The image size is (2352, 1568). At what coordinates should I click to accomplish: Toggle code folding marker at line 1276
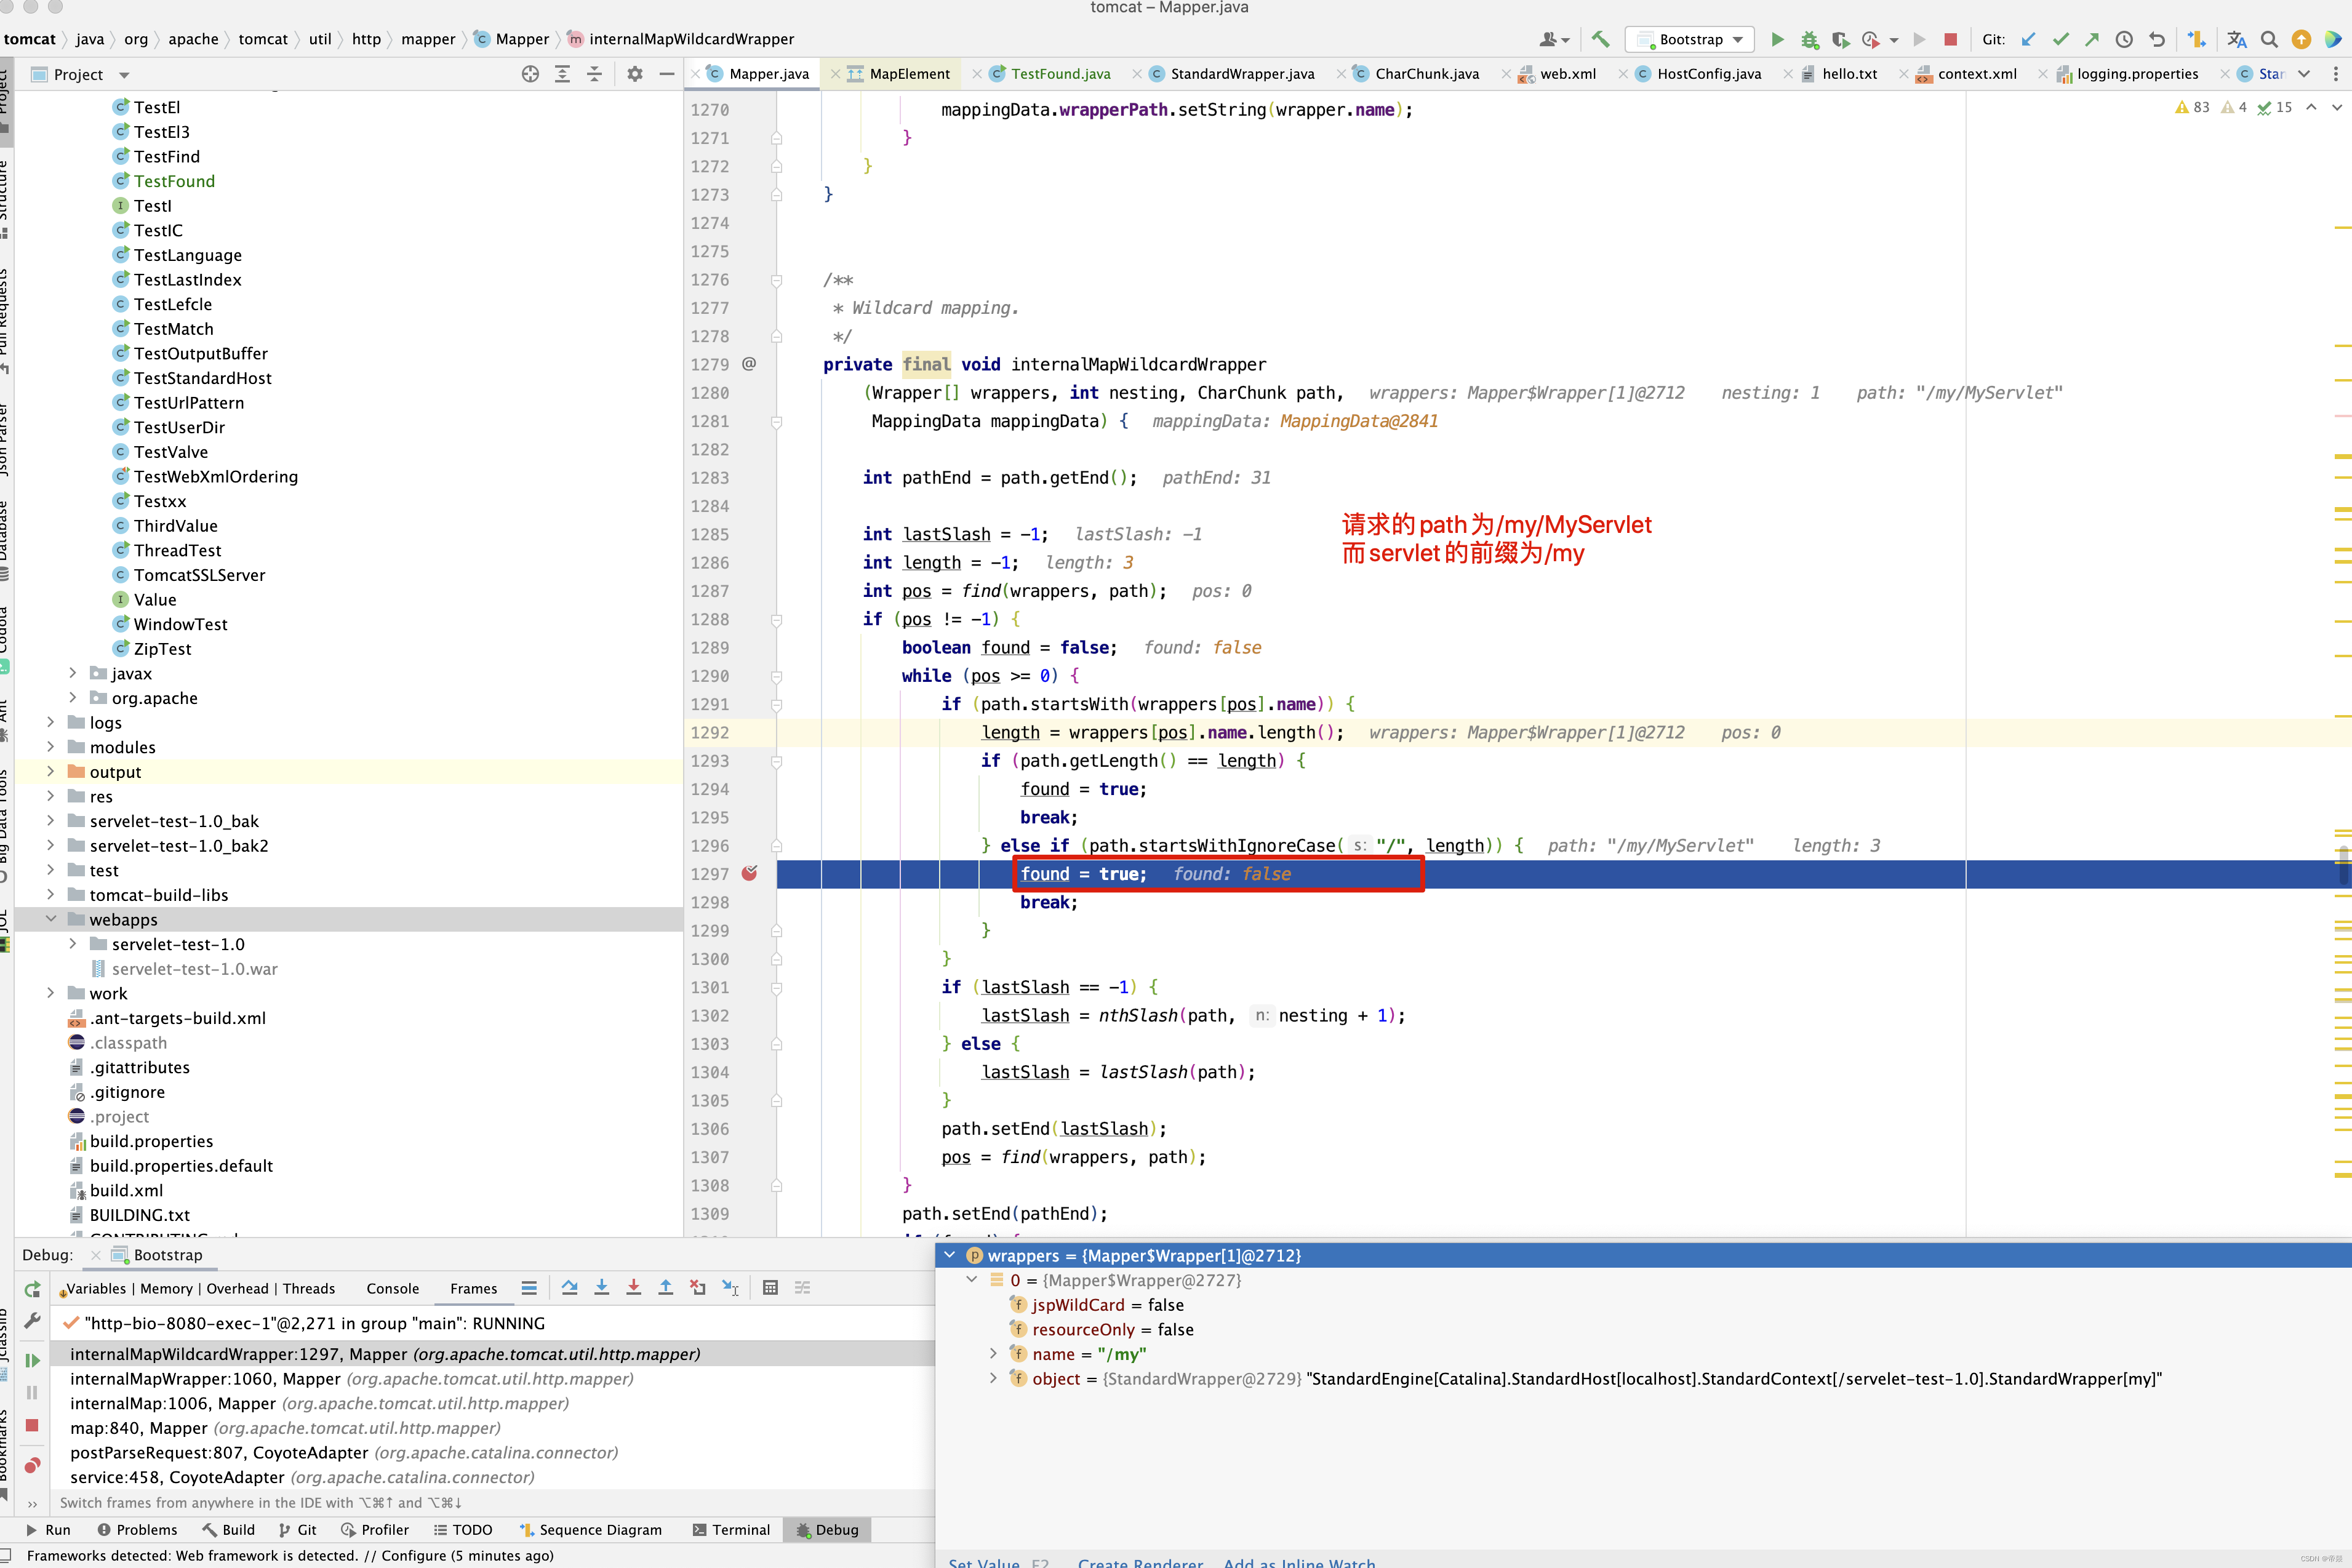776,281
